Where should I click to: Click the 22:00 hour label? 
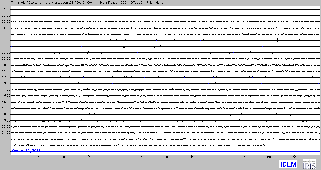point(6,139)
